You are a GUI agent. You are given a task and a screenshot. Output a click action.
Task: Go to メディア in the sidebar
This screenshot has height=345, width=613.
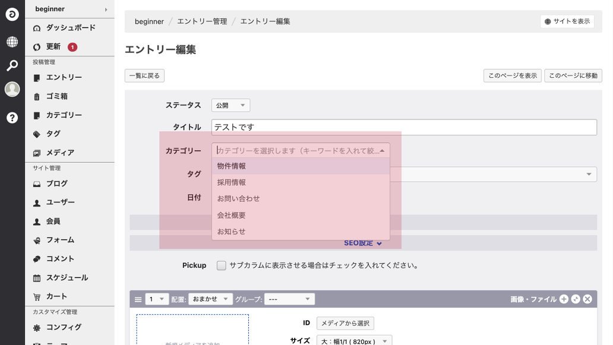coord(60,153)
